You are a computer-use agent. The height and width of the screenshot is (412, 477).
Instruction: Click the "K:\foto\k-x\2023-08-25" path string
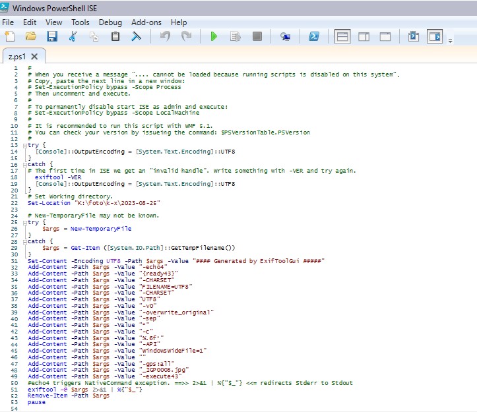pos(117,203)
